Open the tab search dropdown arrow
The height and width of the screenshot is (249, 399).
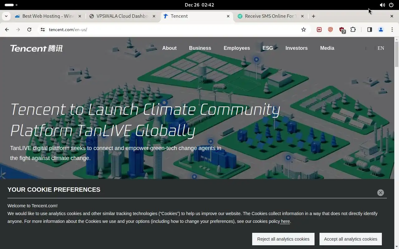point(6,16)
